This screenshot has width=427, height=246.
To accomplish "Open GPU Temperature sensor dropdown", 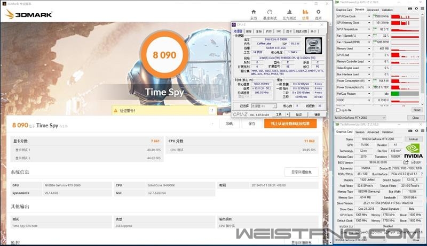I will tap(369, 29).
